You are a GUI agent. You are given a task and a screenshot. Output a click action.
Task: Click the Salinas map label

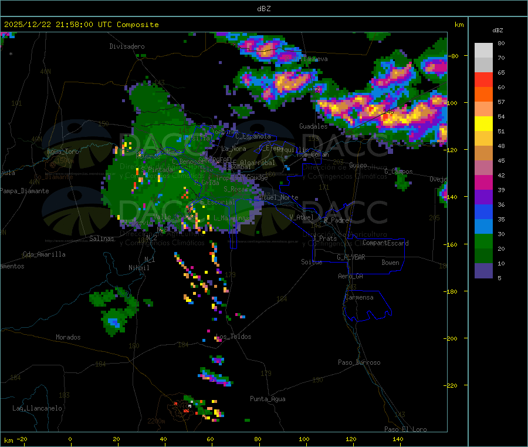tap(101, 238)
